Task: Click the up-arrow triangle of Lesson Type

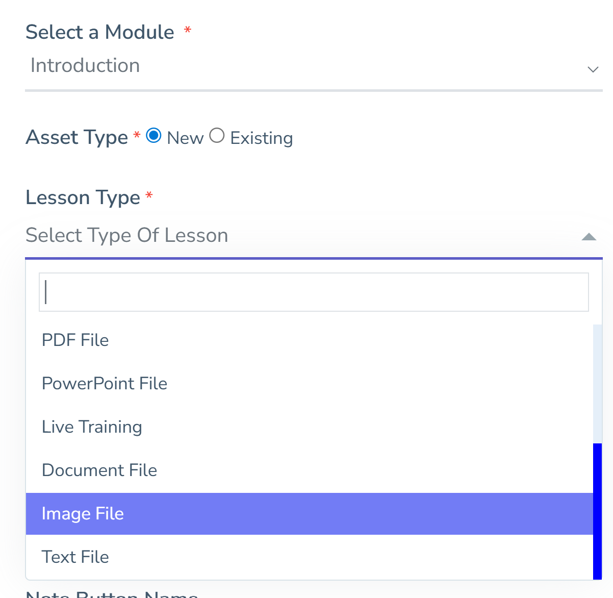Action: 589,237
